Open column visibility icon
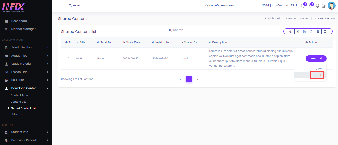This screenshot has height=145, width=338. coord(325,31)
